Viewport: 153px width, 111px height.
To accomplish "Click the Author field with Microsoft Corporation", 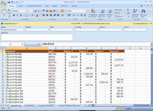I will 12,30.
